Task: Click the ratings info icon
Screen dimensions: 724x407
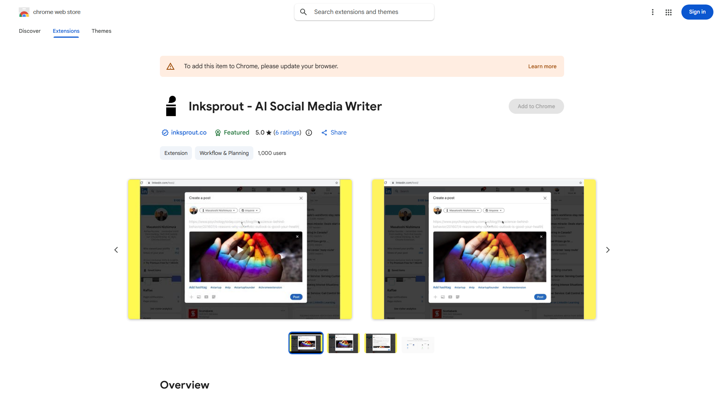Action: click(x=309, y=133)
